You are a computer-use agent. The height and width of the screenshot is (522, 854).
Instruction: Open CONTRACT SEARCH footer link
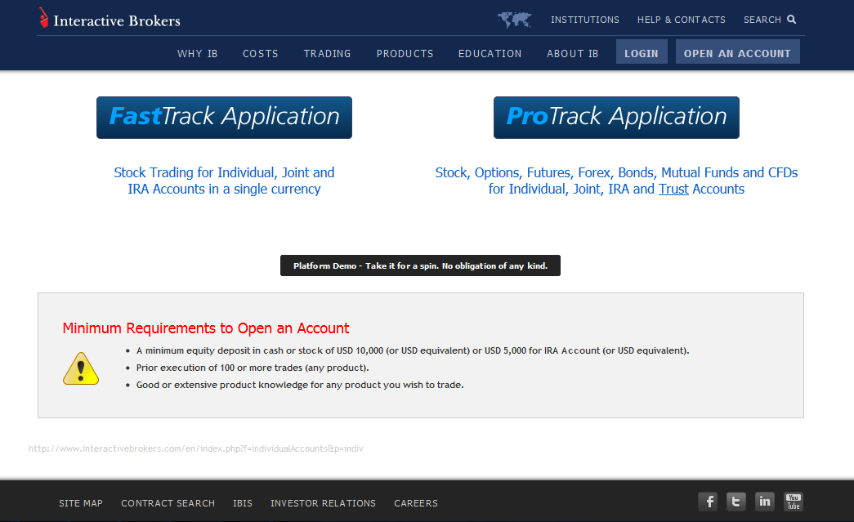pyautogui.click(x=168, y=503)
